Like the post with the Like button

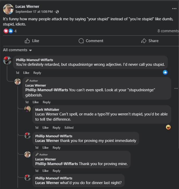coord(32,41)
